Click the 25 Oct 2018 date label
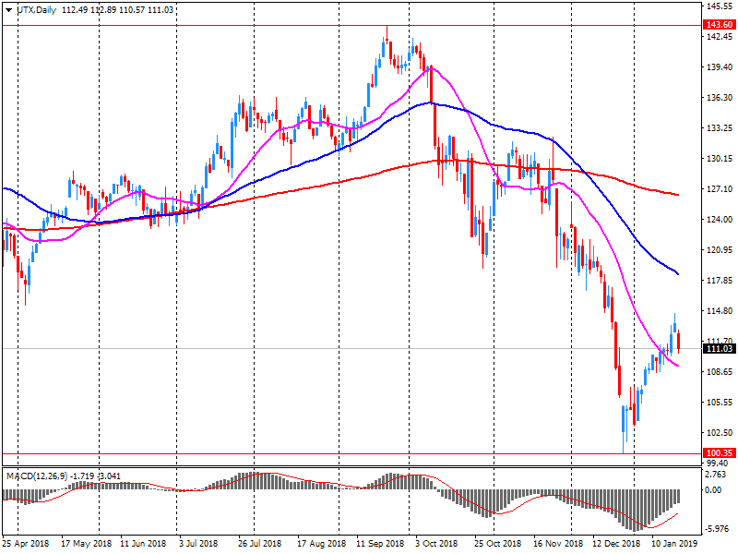 [x=498, y=544]
